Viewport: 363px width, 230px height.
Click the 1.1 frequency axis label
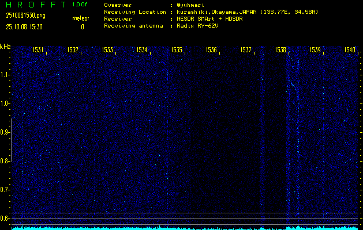click(5, 75)
